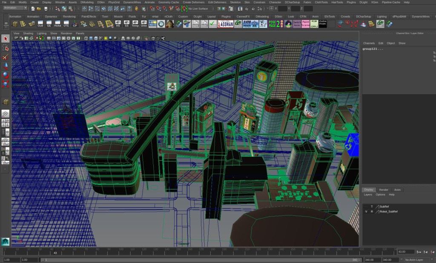Click the ASSMAN shelf icon
This screenshot has height=263, width=436.
tap(225, 24)
